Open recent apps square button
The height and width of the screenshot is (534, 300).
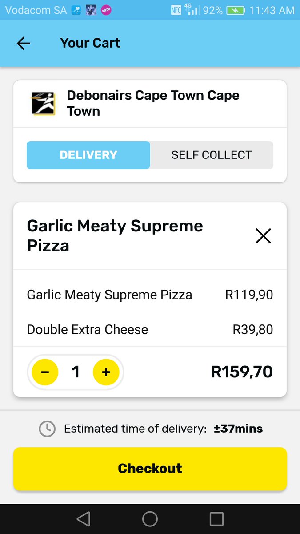click(x=216, y=519)
